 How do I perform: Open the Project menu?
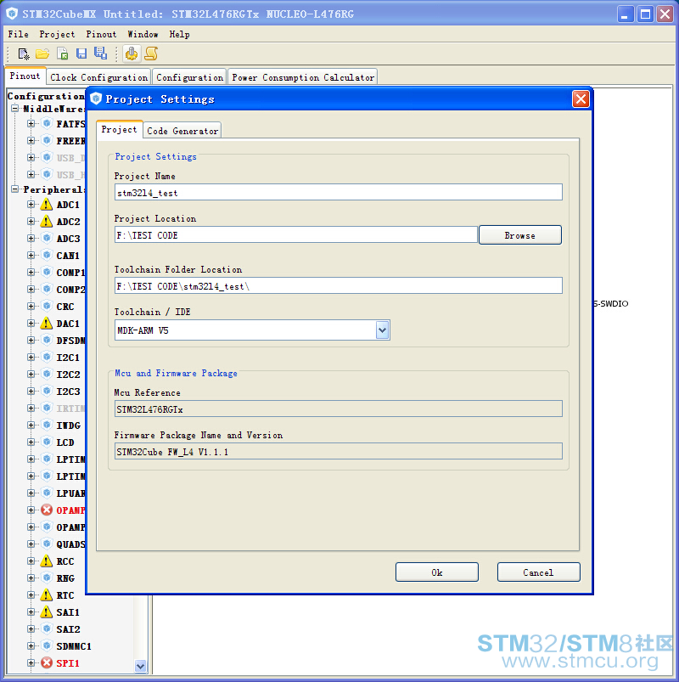click(57, 34)
